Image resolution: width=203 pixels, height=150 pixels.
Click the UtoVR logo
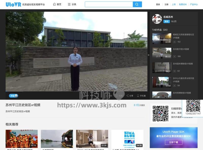point(13,4)
